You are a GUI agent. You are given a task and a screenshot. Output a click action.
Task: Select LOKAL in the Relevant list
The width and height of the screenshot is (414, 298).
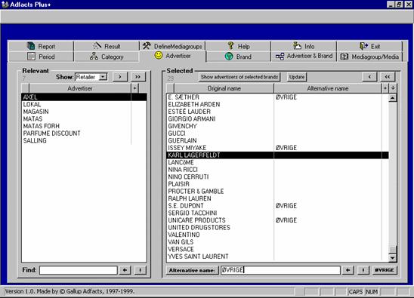click(x=84, y=104)
